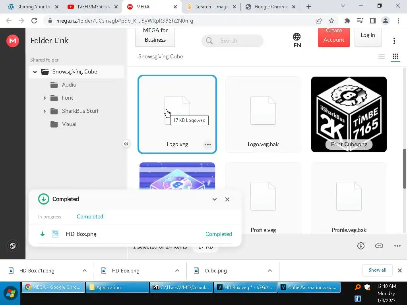Viewport: 407px width, 305px height.
Task: Expand the SharkBus Stuff folder arrow
Action: [45, 111]
